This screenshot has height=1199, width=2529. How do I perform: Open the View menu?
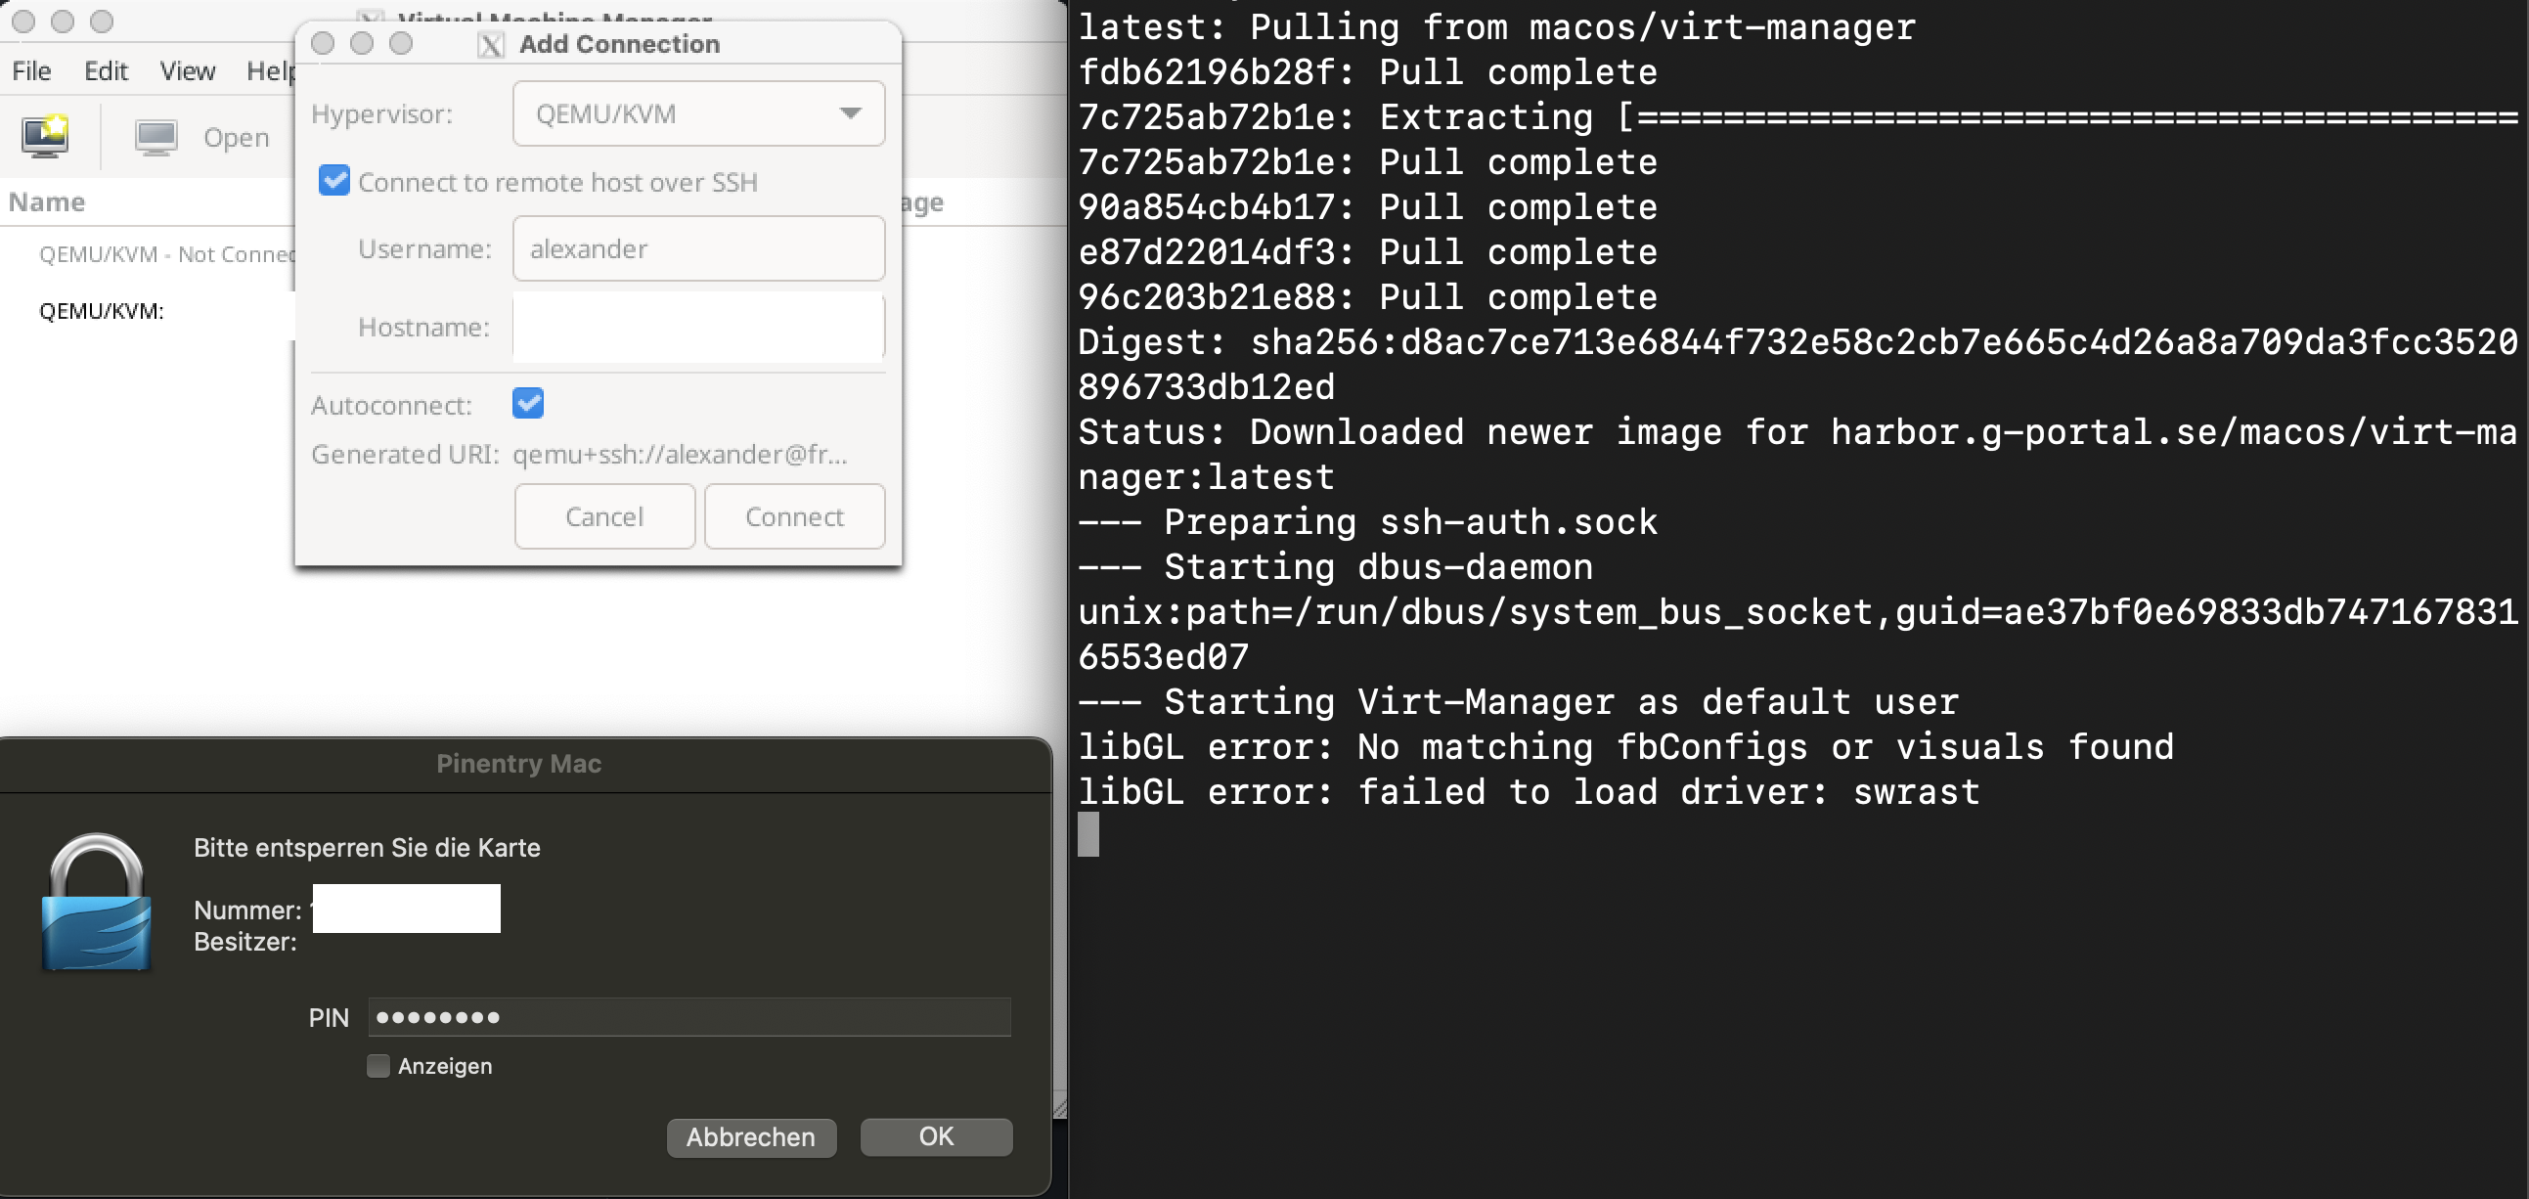point(188,70)
